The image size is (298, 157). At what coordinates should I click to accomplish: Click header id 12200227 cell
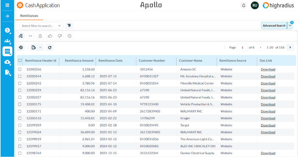(34, 97)
